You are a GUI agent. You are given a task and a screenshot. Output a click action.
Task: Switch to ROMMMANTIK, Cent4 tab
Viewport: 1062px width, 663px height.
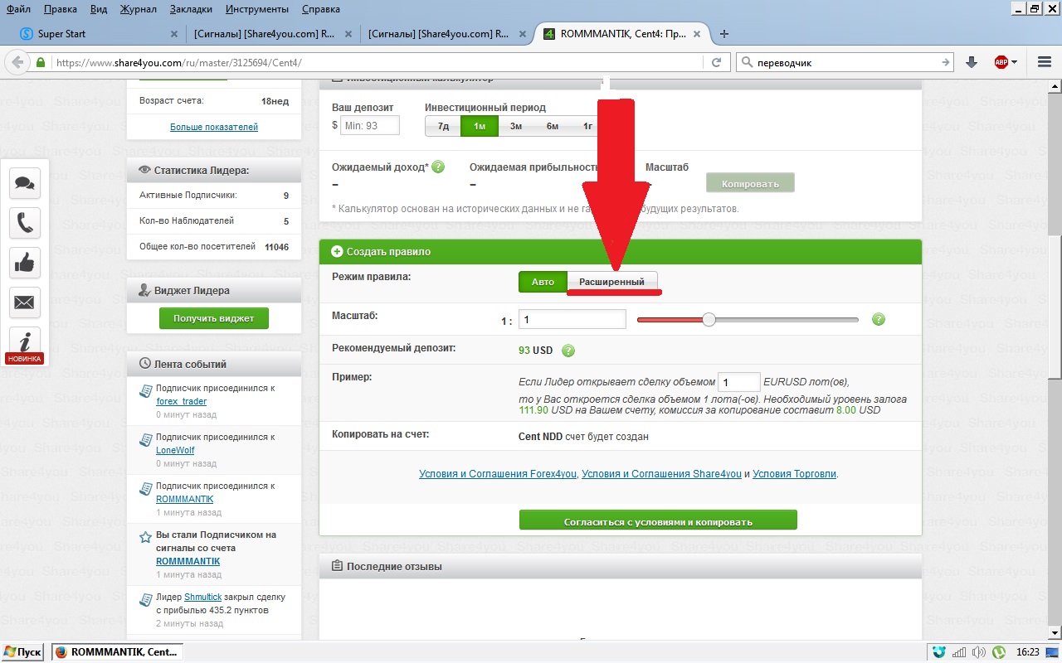click(x=622, y=34)
